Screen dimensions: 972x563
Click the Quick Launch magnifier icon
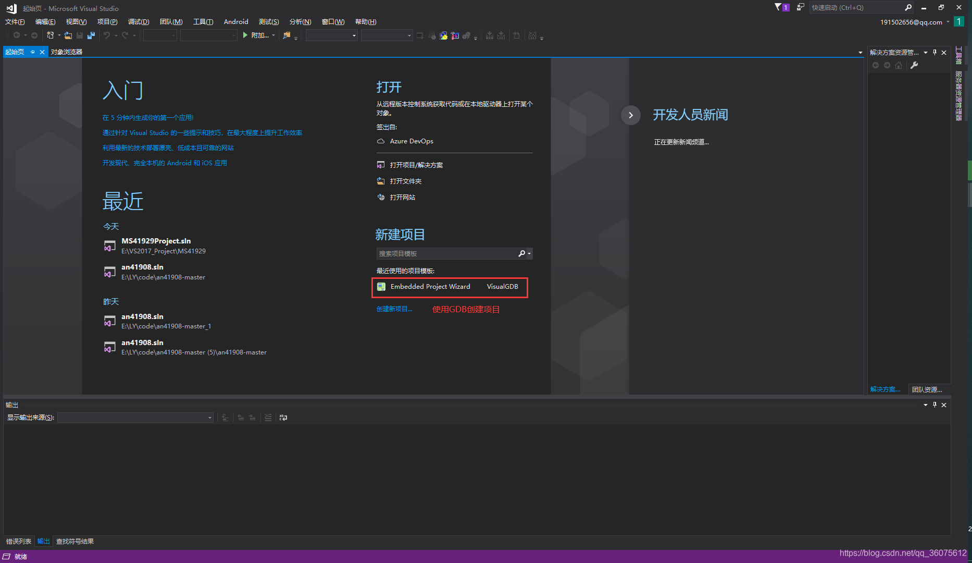tap(908, 7)
